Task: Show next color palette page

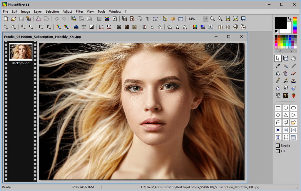Action: coord(291,51)
